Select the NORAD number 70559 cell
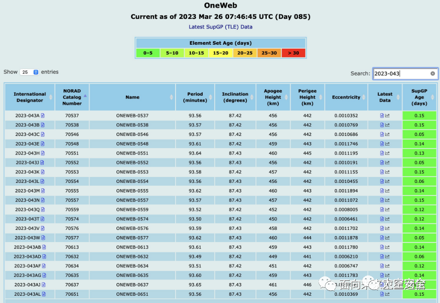This screenshot has height=303, width=440. [72, 210]
